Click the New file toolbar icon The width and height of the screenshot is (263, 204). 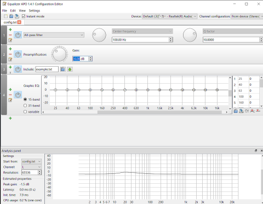pos(5,16)
